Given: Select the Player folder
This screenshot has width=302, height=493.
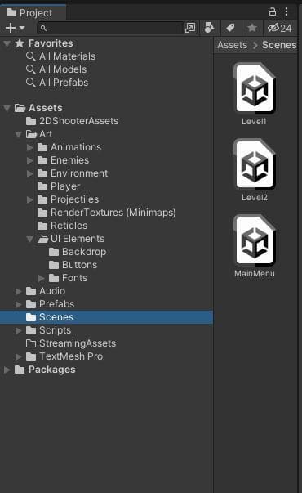Looking at the screenshot, I should tap(65, 186).
